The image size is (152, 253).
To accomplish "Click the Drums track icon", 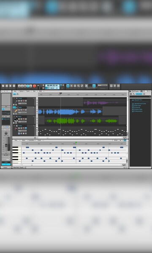I will click(16, 129).
